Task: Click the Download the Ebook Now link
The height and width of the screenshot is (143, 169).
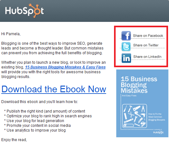Action: click(x=54, y=89)
